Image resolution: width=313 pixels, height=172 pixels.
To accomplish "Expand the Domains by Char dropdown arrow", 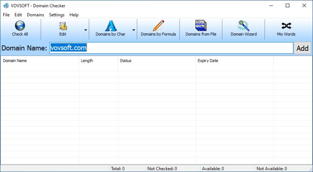I will point(134,30).
